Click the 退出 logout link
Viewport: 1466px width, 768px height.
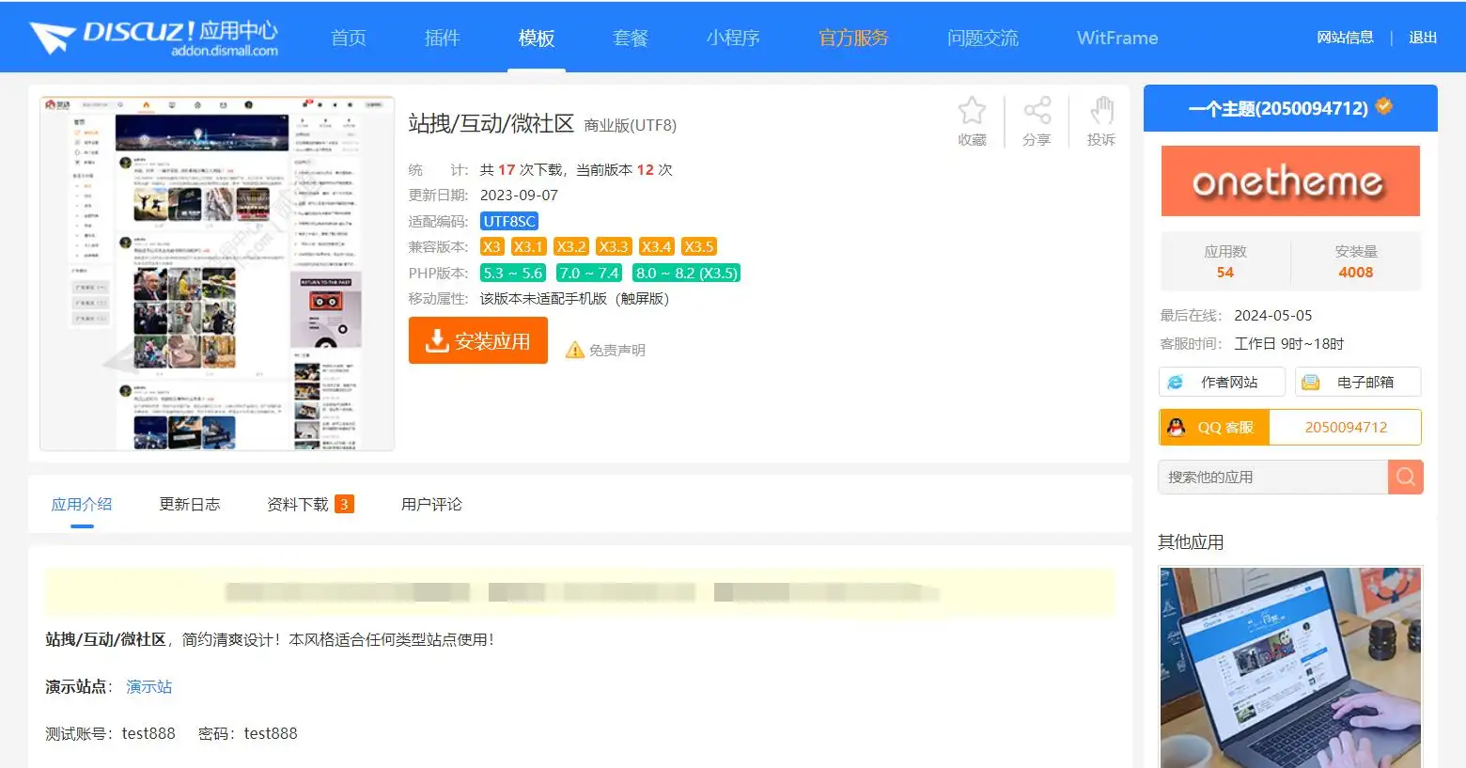pyautogui.click(x=1422, y=38)
